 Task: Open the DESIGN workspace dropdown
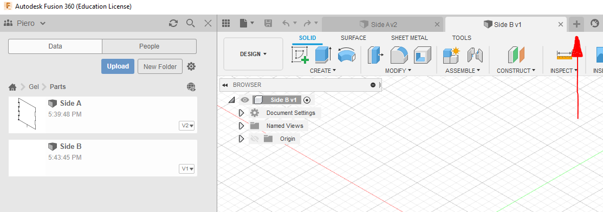[x=253, y=54]
